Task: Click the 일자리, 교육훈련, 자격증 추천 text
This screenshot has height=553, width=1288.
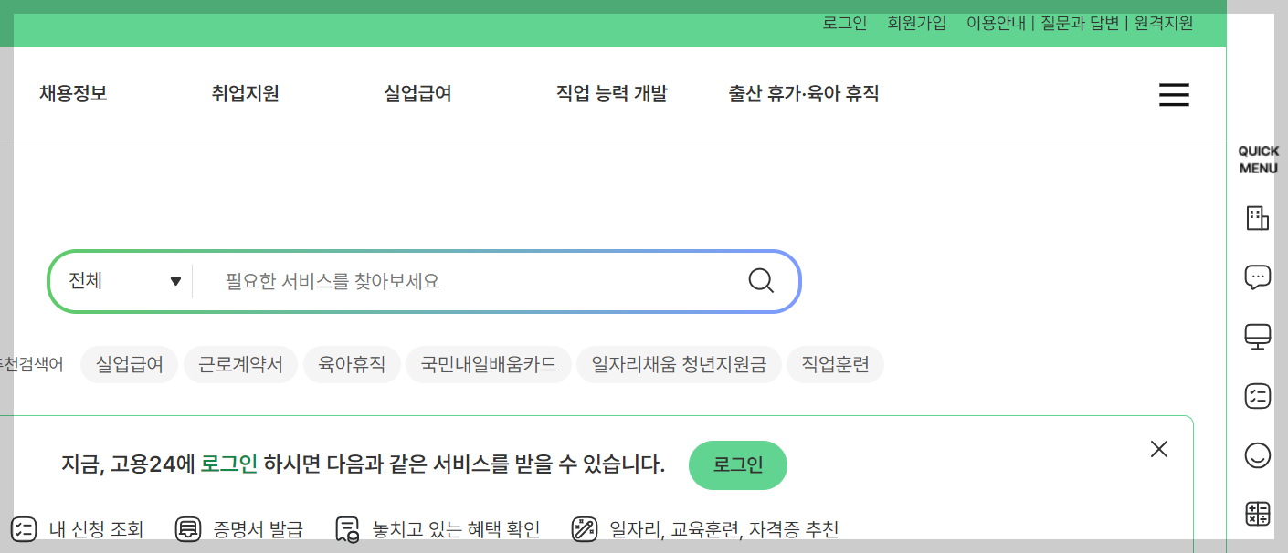Action: pos(724,529)
